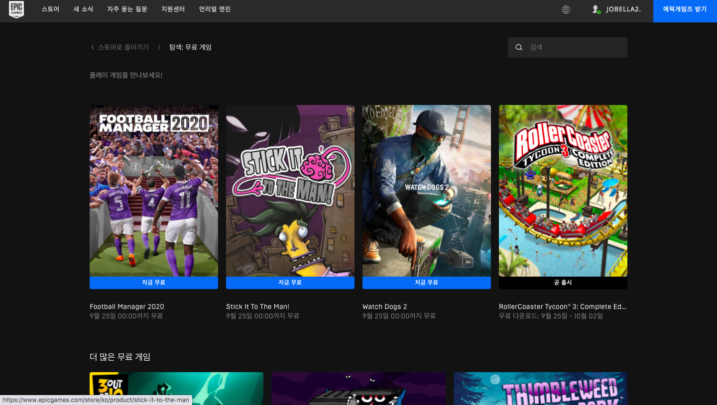This screenshot has height=405, width=717.
Task: Open 자주 묻는 질문 in the top bar
Action: point(127,9)
